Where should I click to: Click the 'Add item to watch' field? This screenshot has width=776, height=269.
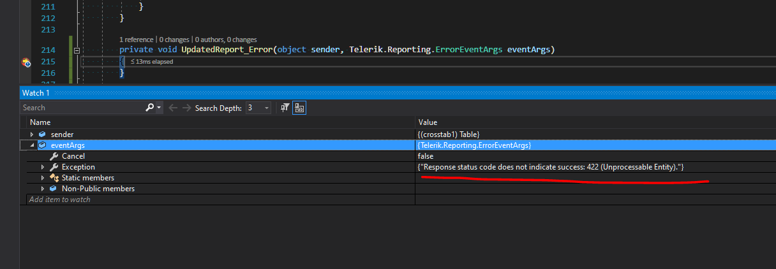tap(59, 200)
